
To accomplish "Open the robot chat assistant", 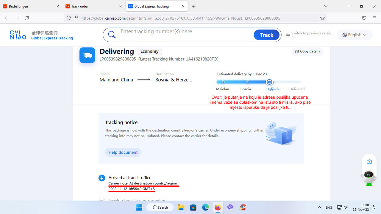I will coord(369,178).
